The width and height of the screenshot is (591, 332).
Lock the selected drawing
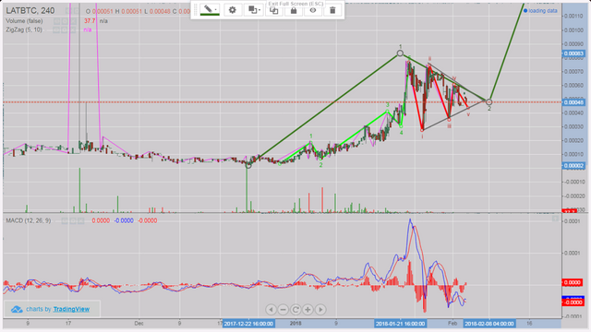(294, 10)
